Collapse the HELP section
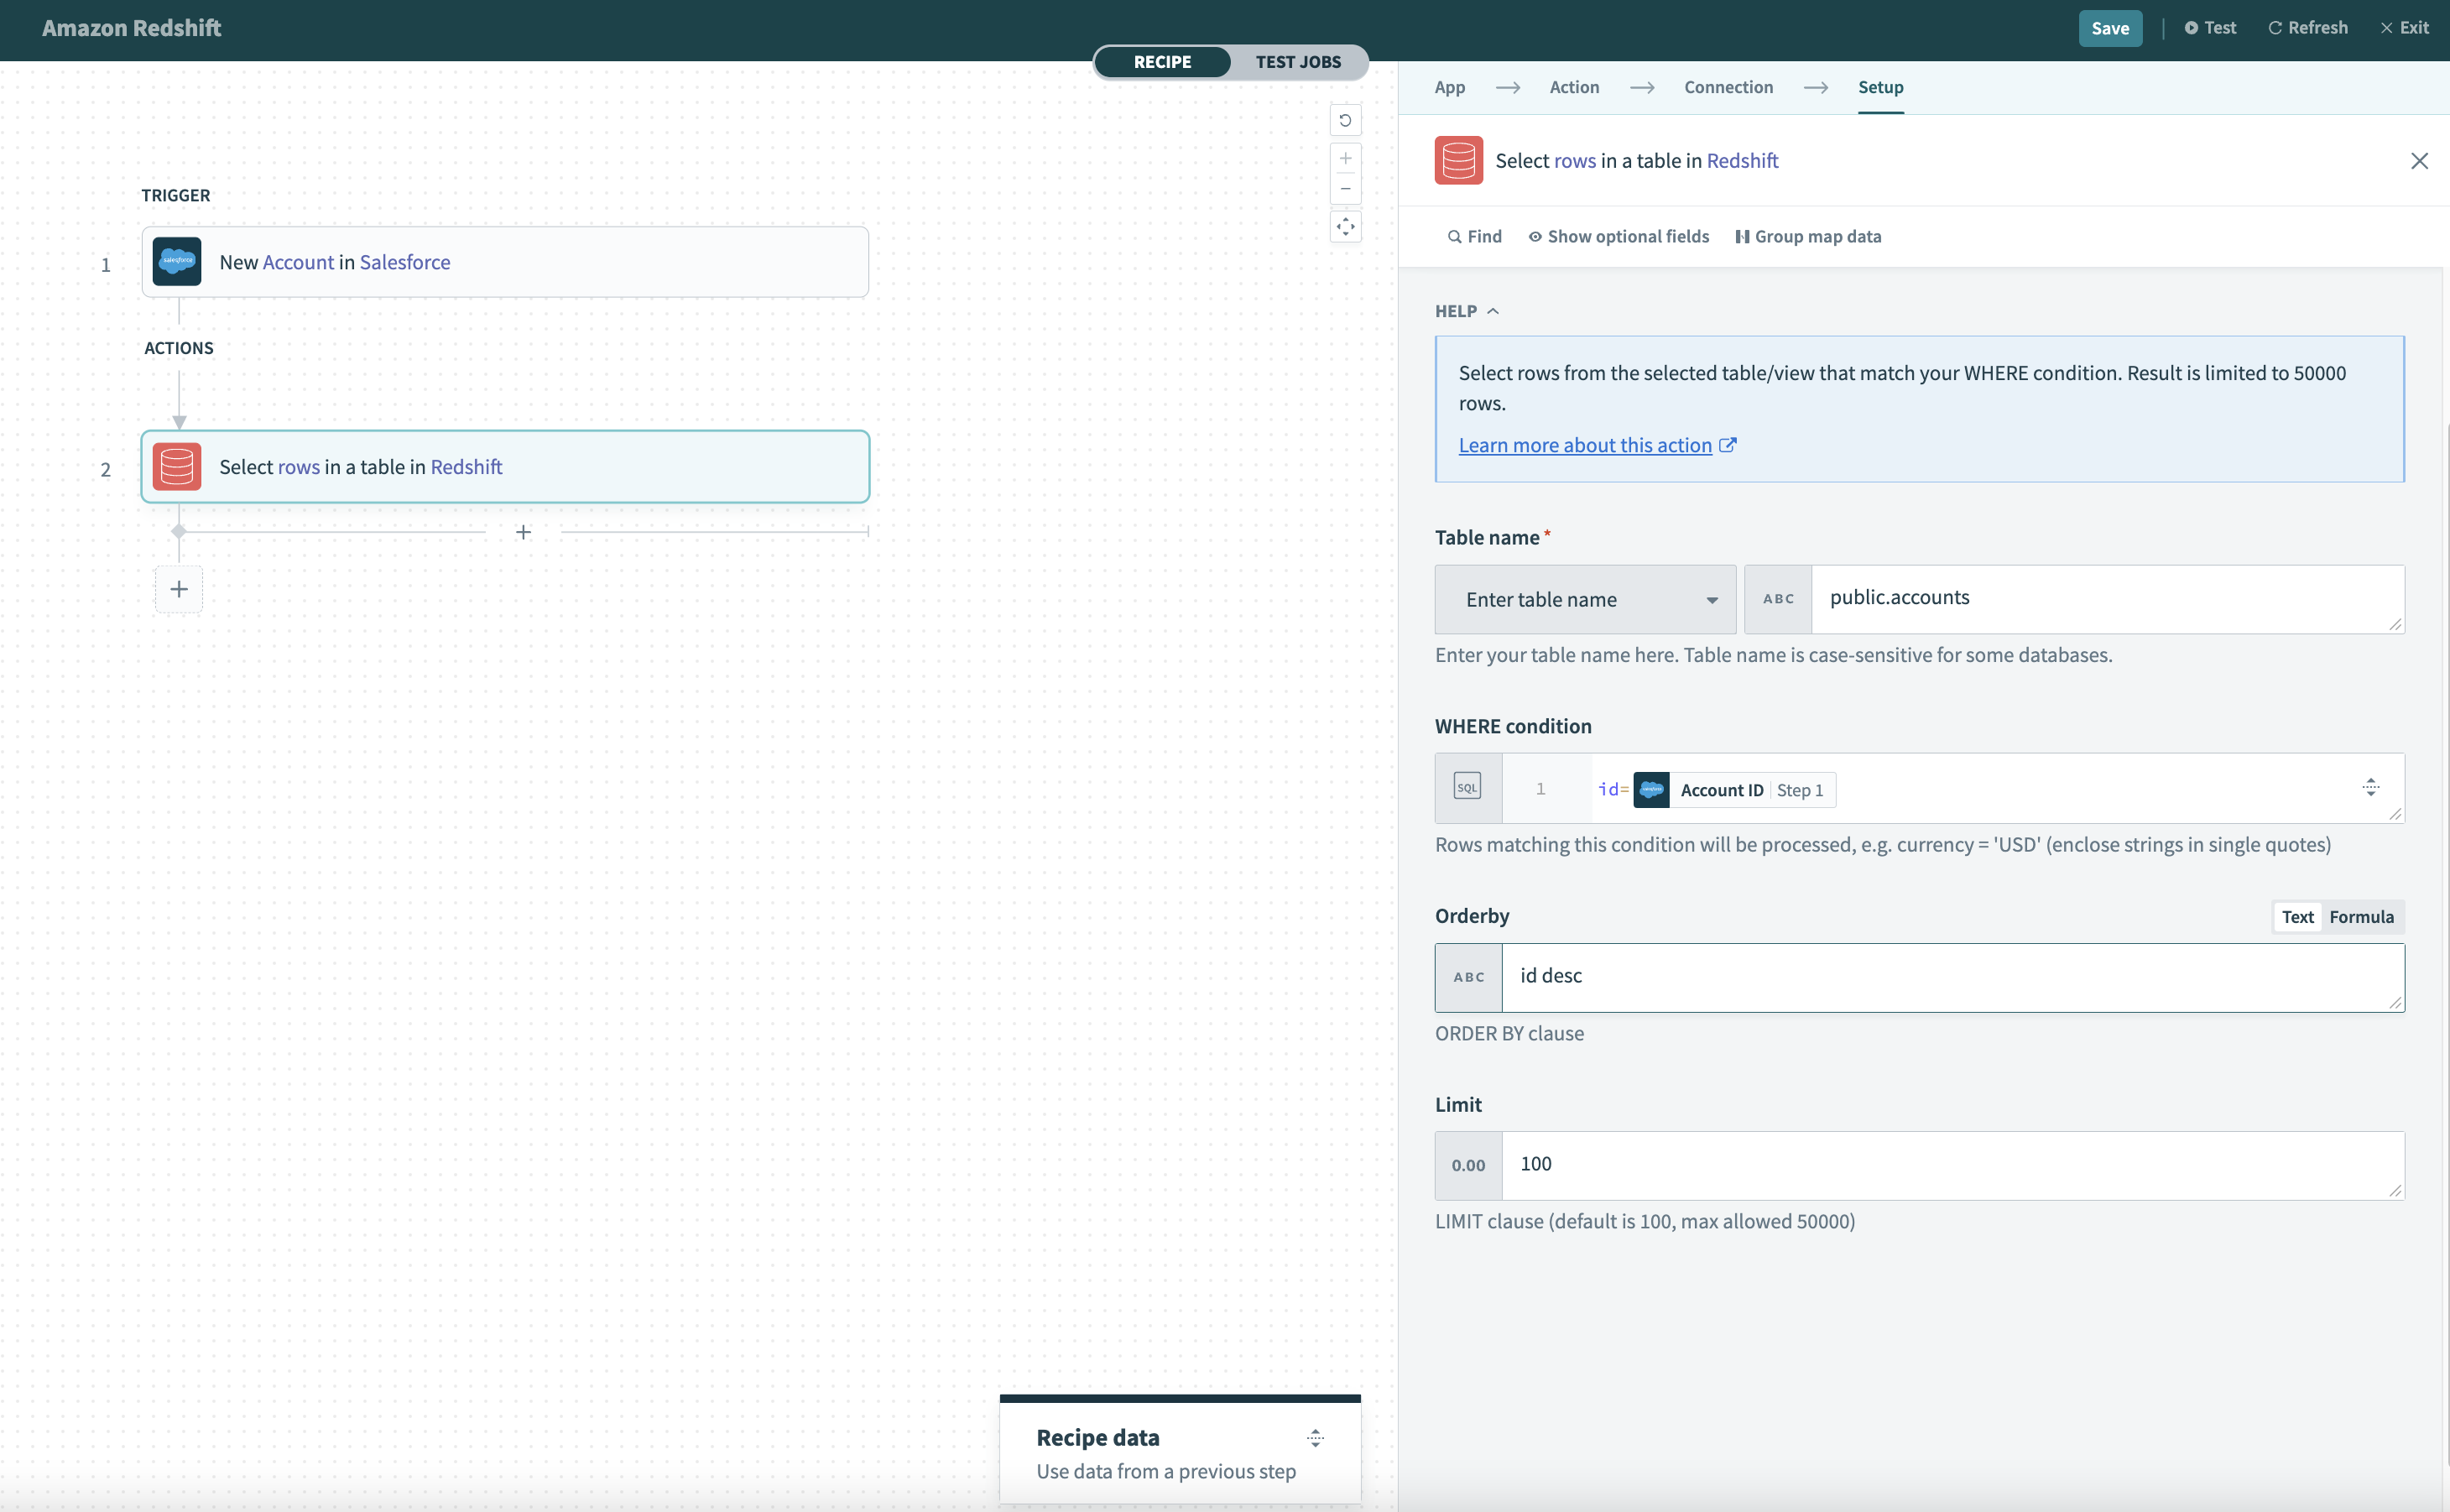 [1493, 311]
